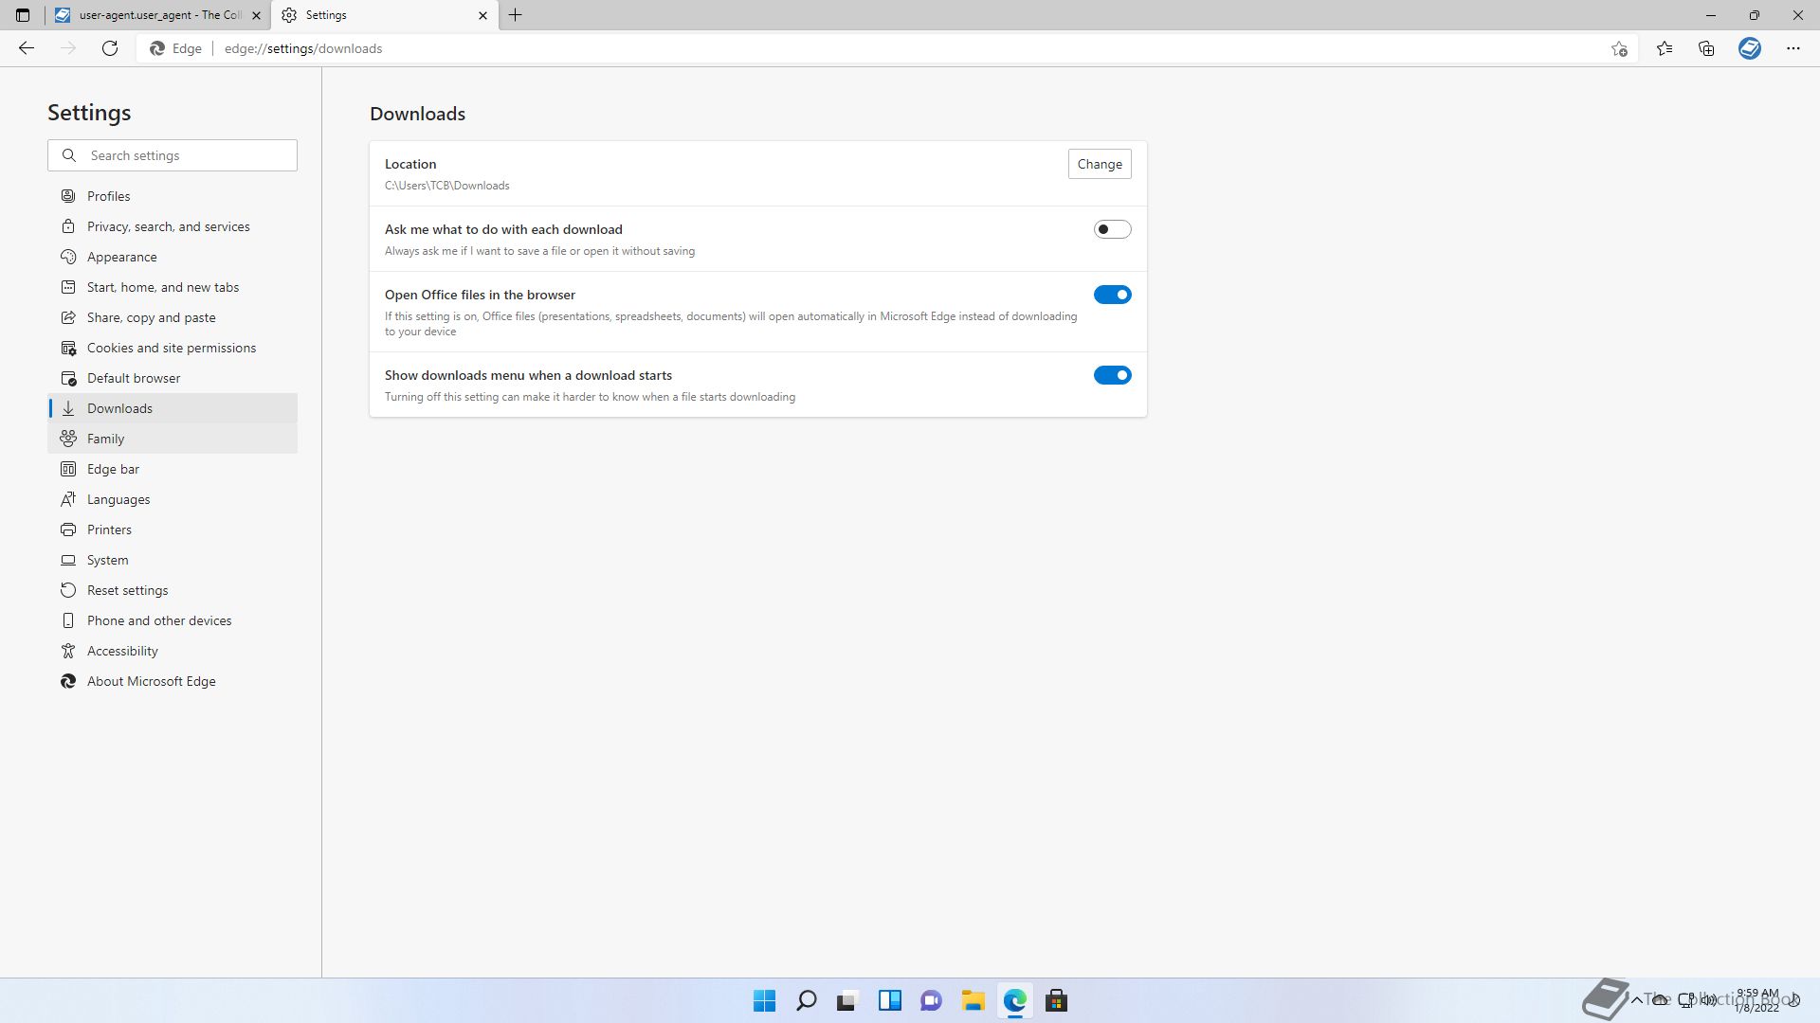Open a new tab with the plus button
The height and width of the screenshot is (1023, 1820).
[516, 15]
